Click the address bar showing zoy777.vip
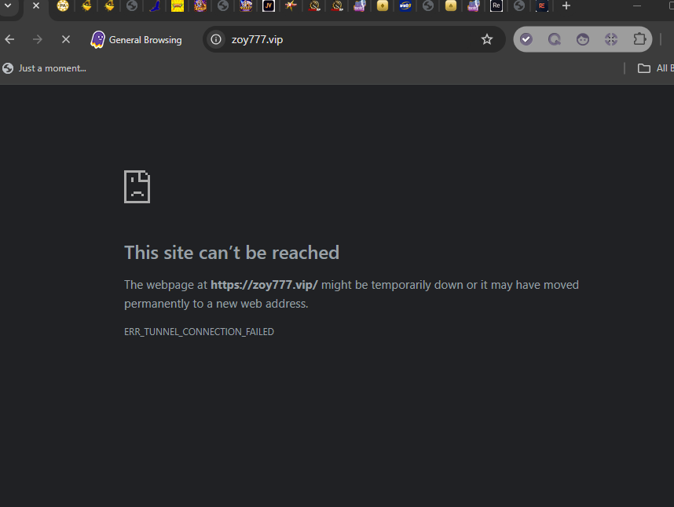 tap(353, 39)
